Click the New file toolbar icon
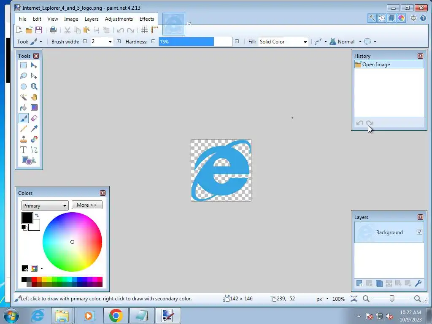Screen dimensions: 432x324 (19, 30)
